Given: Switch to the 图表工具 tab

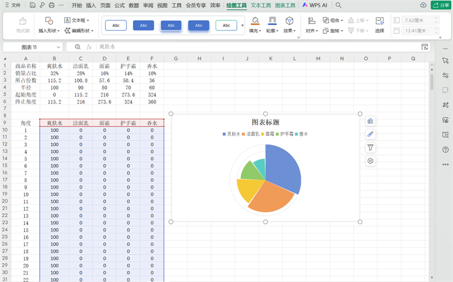Looking at the screenshot, I should (x=285, y=5).
